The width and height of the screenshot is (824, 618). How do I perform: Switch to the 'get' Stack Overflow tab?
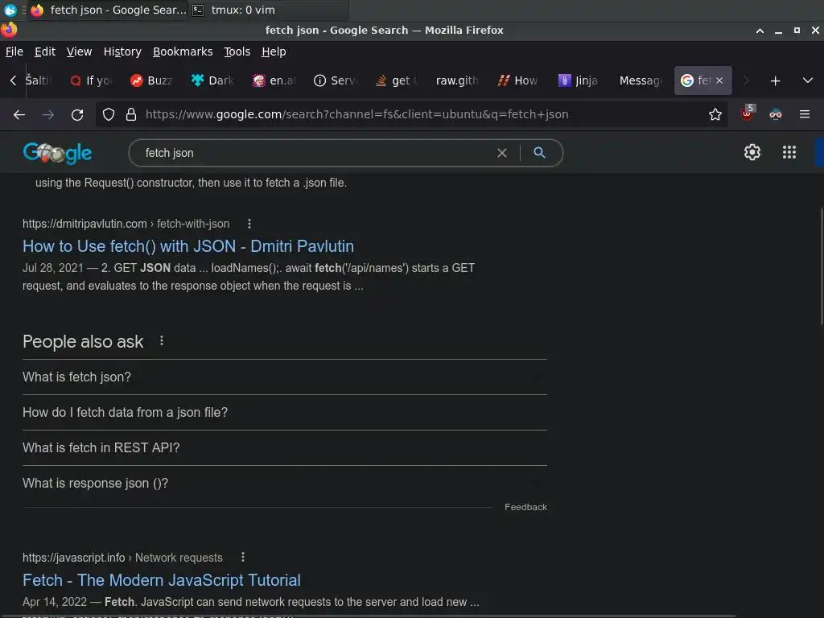pyautogui.click(x=396, y=80)
